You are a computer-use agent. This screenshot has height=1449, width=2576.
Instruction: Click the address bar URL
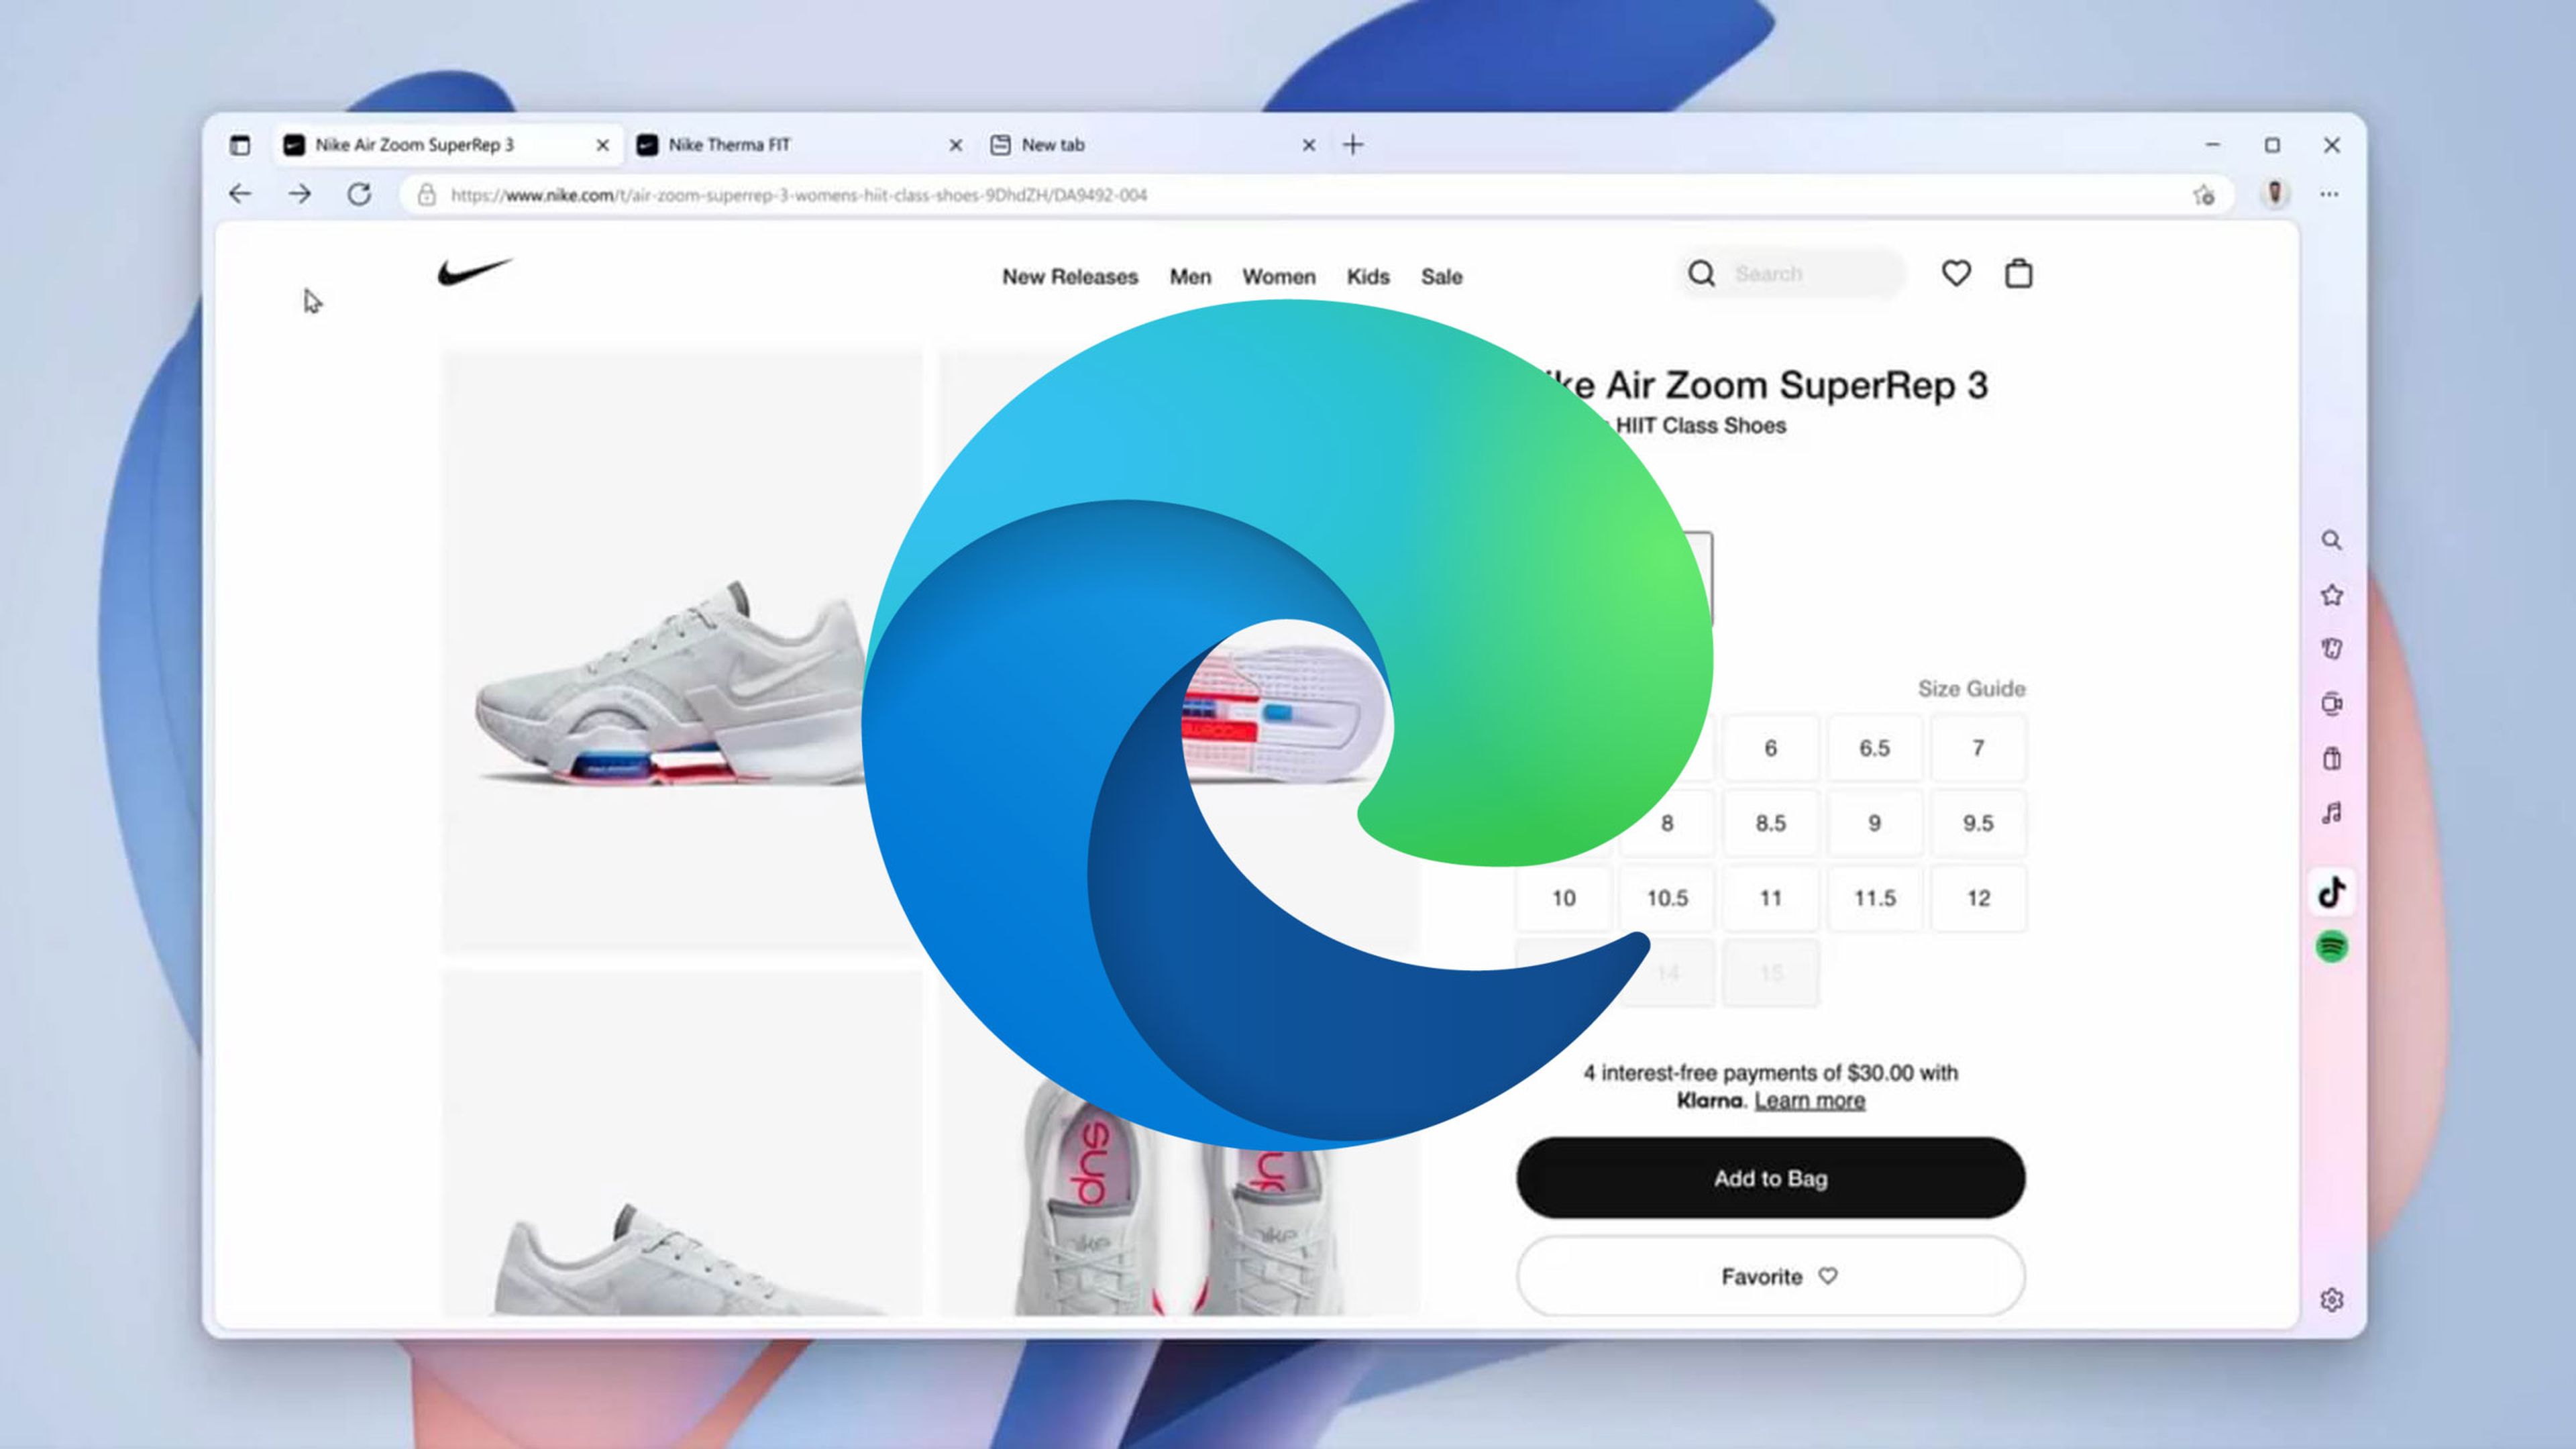[x=798, y=195]
